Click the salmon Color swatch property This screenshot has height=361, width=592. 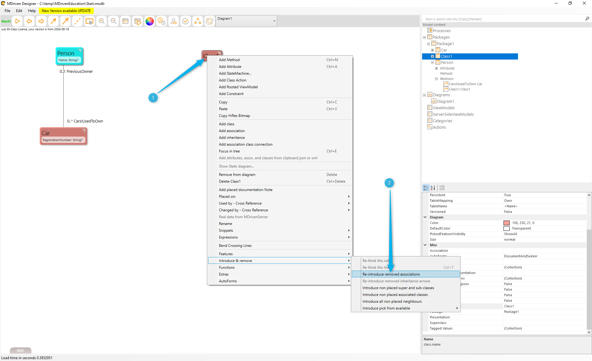click(x=507, y=223)
